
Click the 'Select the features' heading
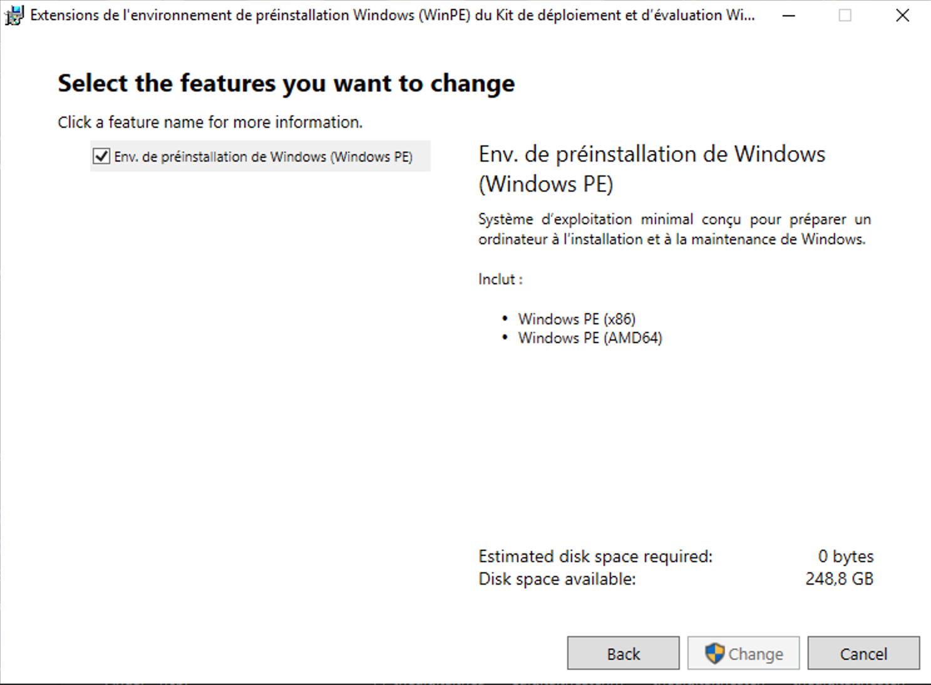tap(286, 83)
